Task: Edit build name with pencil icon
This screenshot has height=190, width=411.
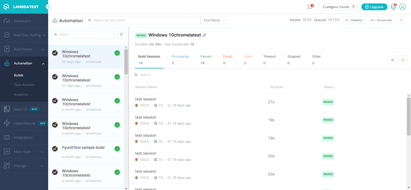Action: [x=204, y=35]
